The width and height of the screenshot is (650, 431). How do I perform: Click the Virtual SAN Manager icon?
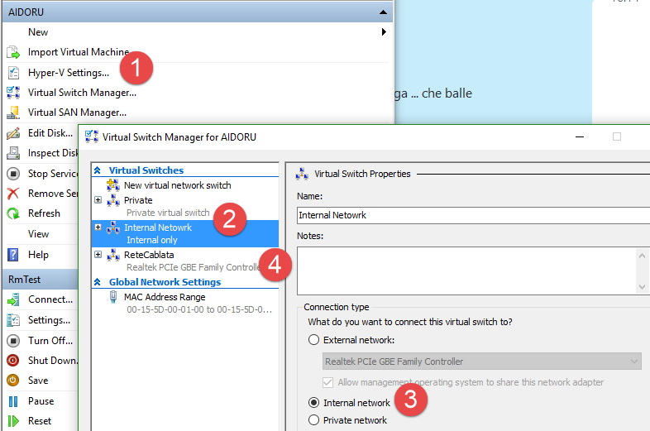(13, 113)
